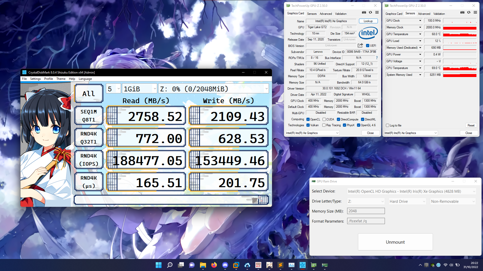483x271 pixels.
Task: Switch to GPU Ram Drive taskbar icon
Action: tap(325, 265)
